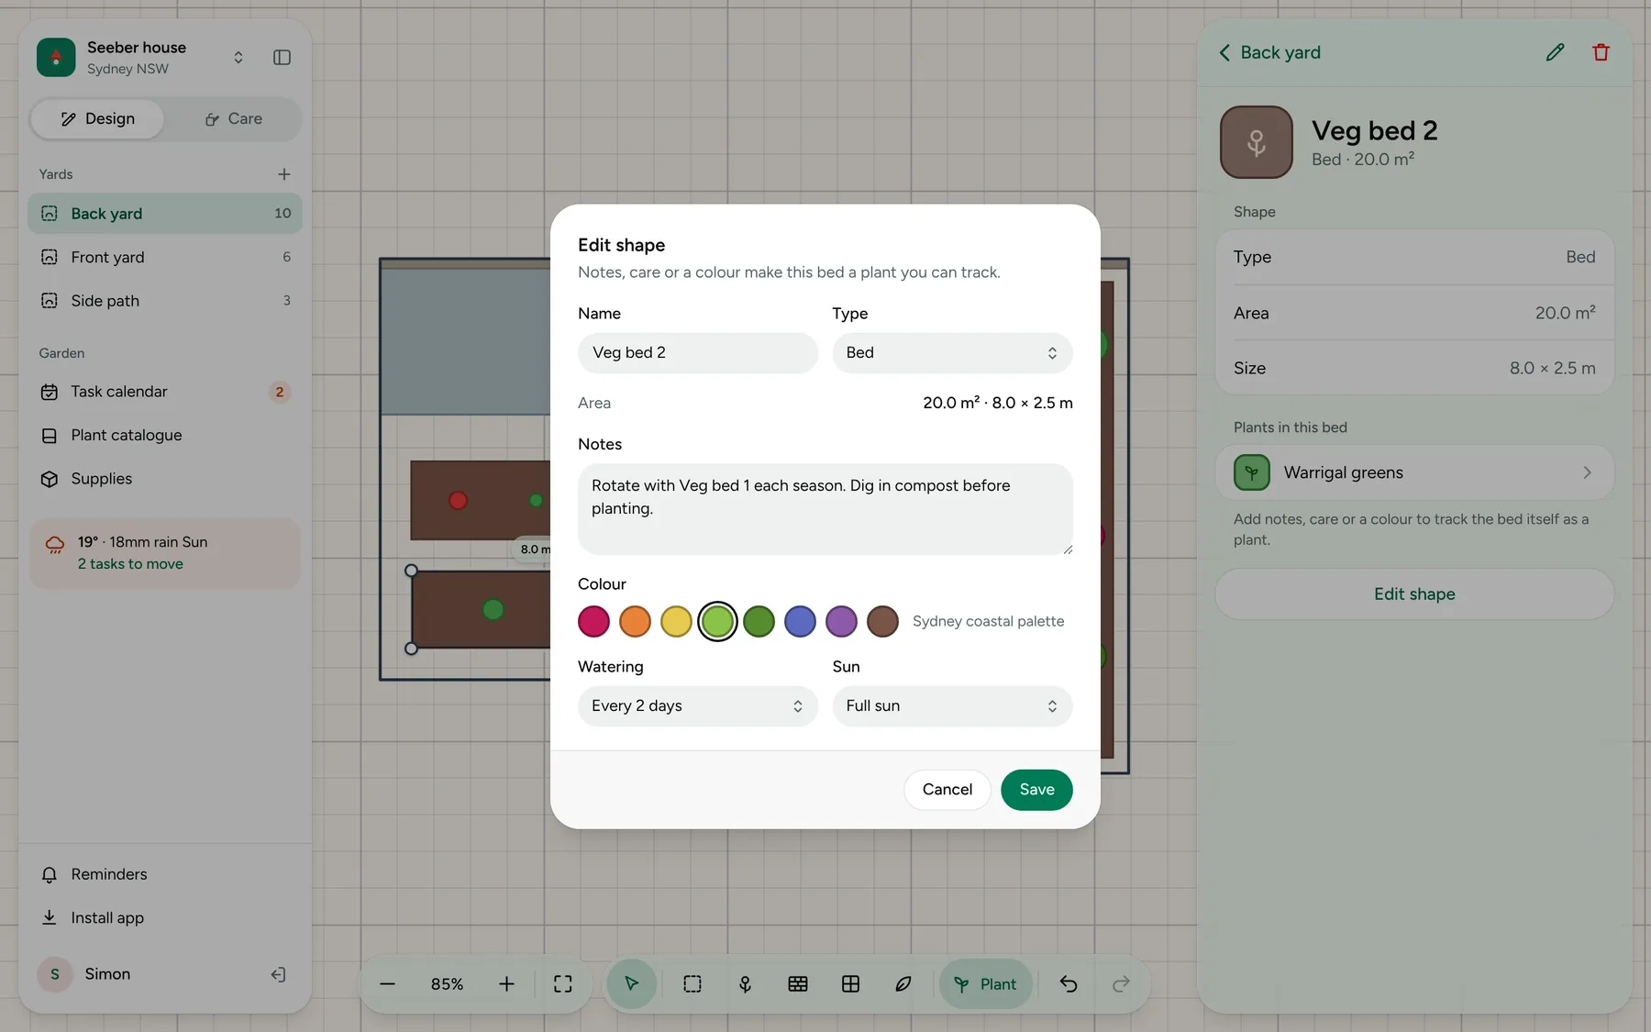Image resolution: width=1651 pixels, height=1032 pixels.
Task: Pick the blue colour swatch
Action: [x=800, y=621]
